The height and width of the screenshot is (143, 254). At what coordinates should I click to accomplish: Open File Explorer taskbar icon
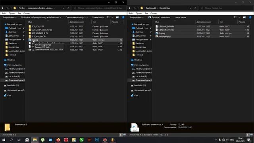coord(35,140)
